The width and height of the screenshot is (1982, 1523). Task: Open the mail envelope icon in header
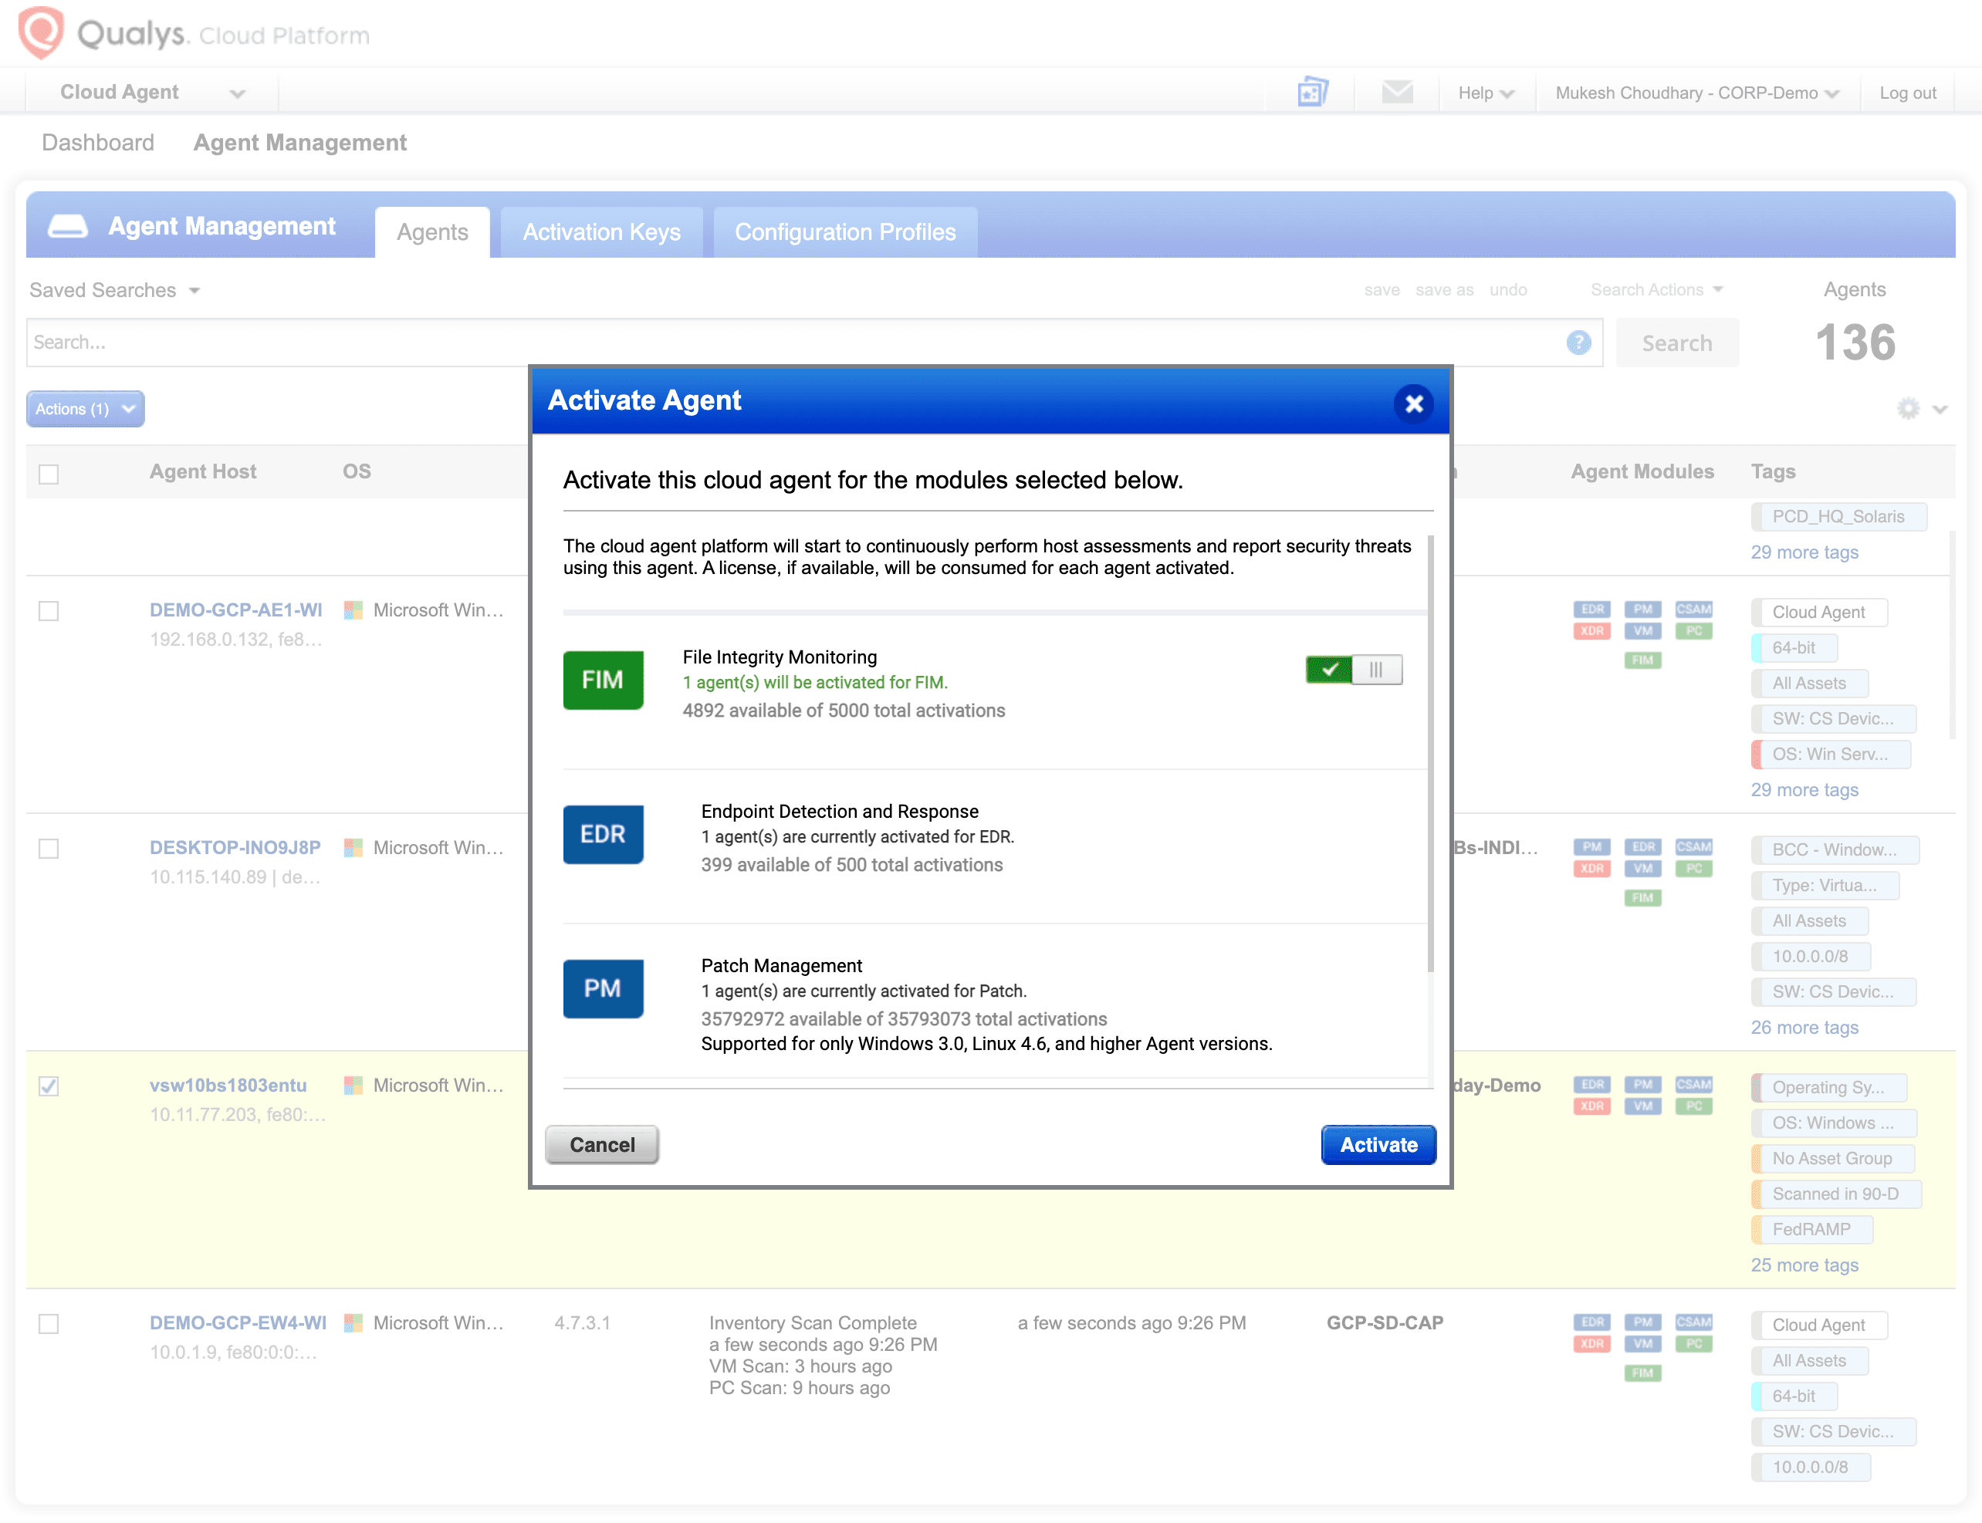pos(1397,92)
